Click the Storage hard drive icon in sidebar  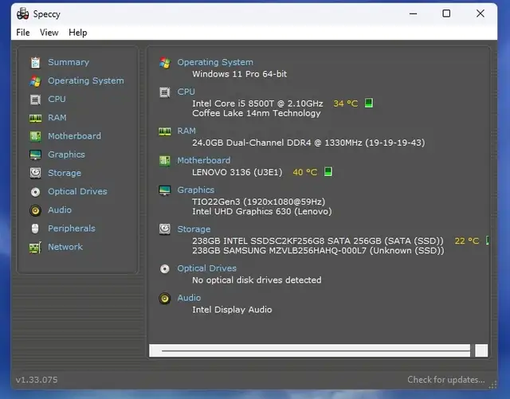click(x=35, y=174)
